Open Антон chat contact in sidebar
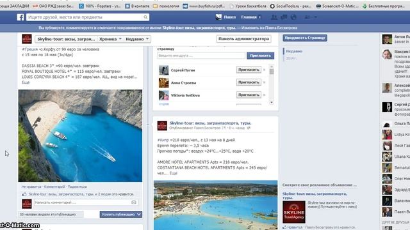Viewport: 410px width, 230px height. point(396,39)
